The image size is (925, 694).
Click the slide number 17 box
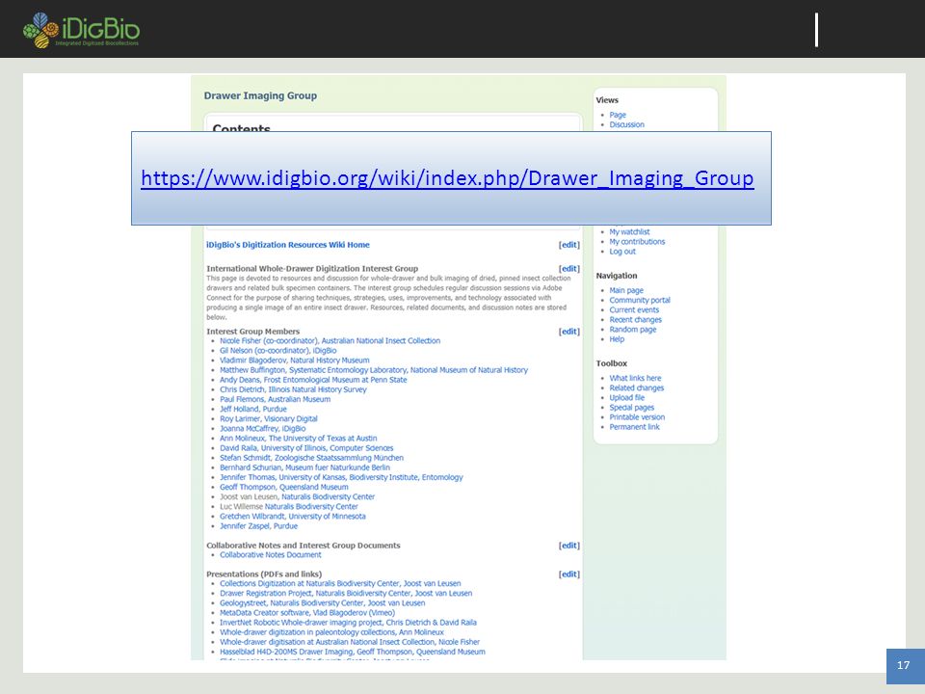pyautogui.click(x=905, y=666)
